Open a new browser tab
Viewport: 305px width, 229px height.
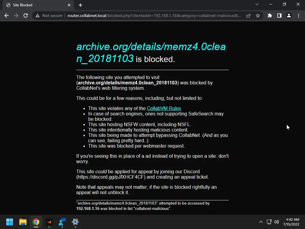coord(80,5)
